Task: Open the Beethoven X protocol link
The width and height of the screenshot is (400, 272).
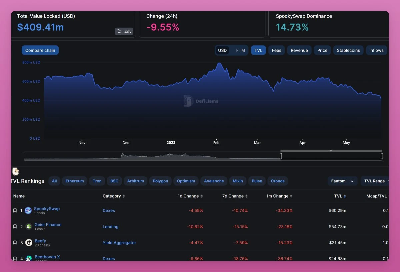Action: (47, 257)
